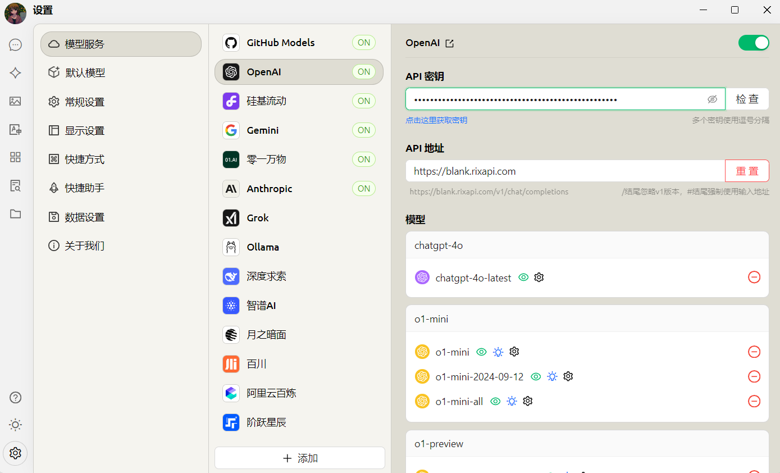This screenshot has width=780, height=473.
Task: Toggle API key visibility with eye icon
Action: point(712,99)
